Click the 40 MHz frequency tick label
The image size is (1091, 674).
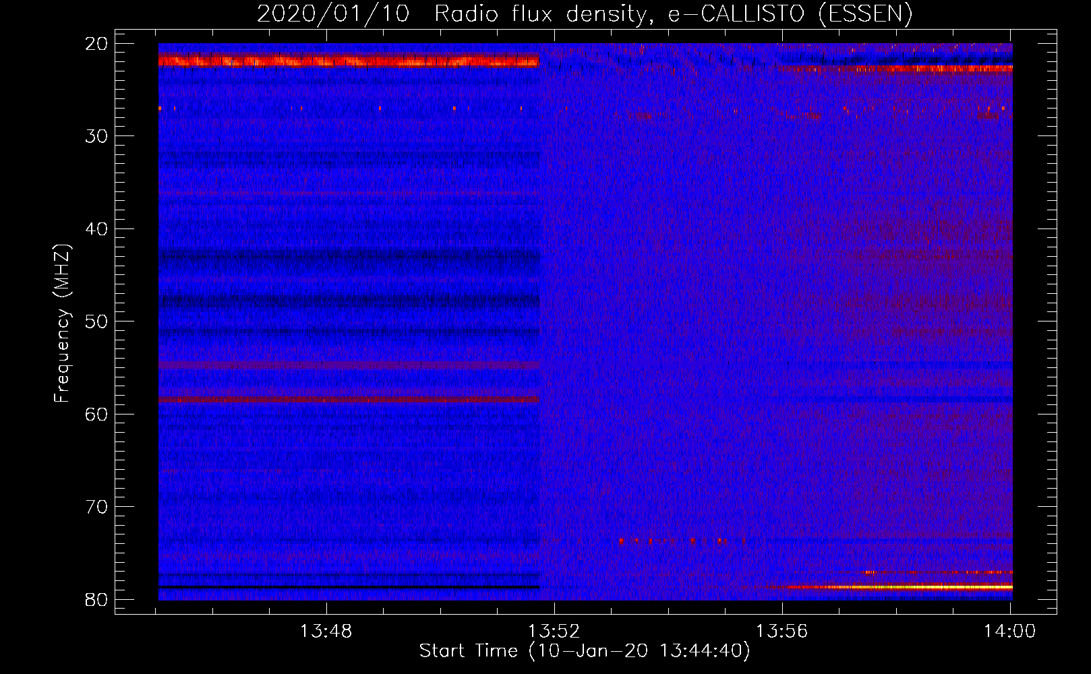[97, 229]
